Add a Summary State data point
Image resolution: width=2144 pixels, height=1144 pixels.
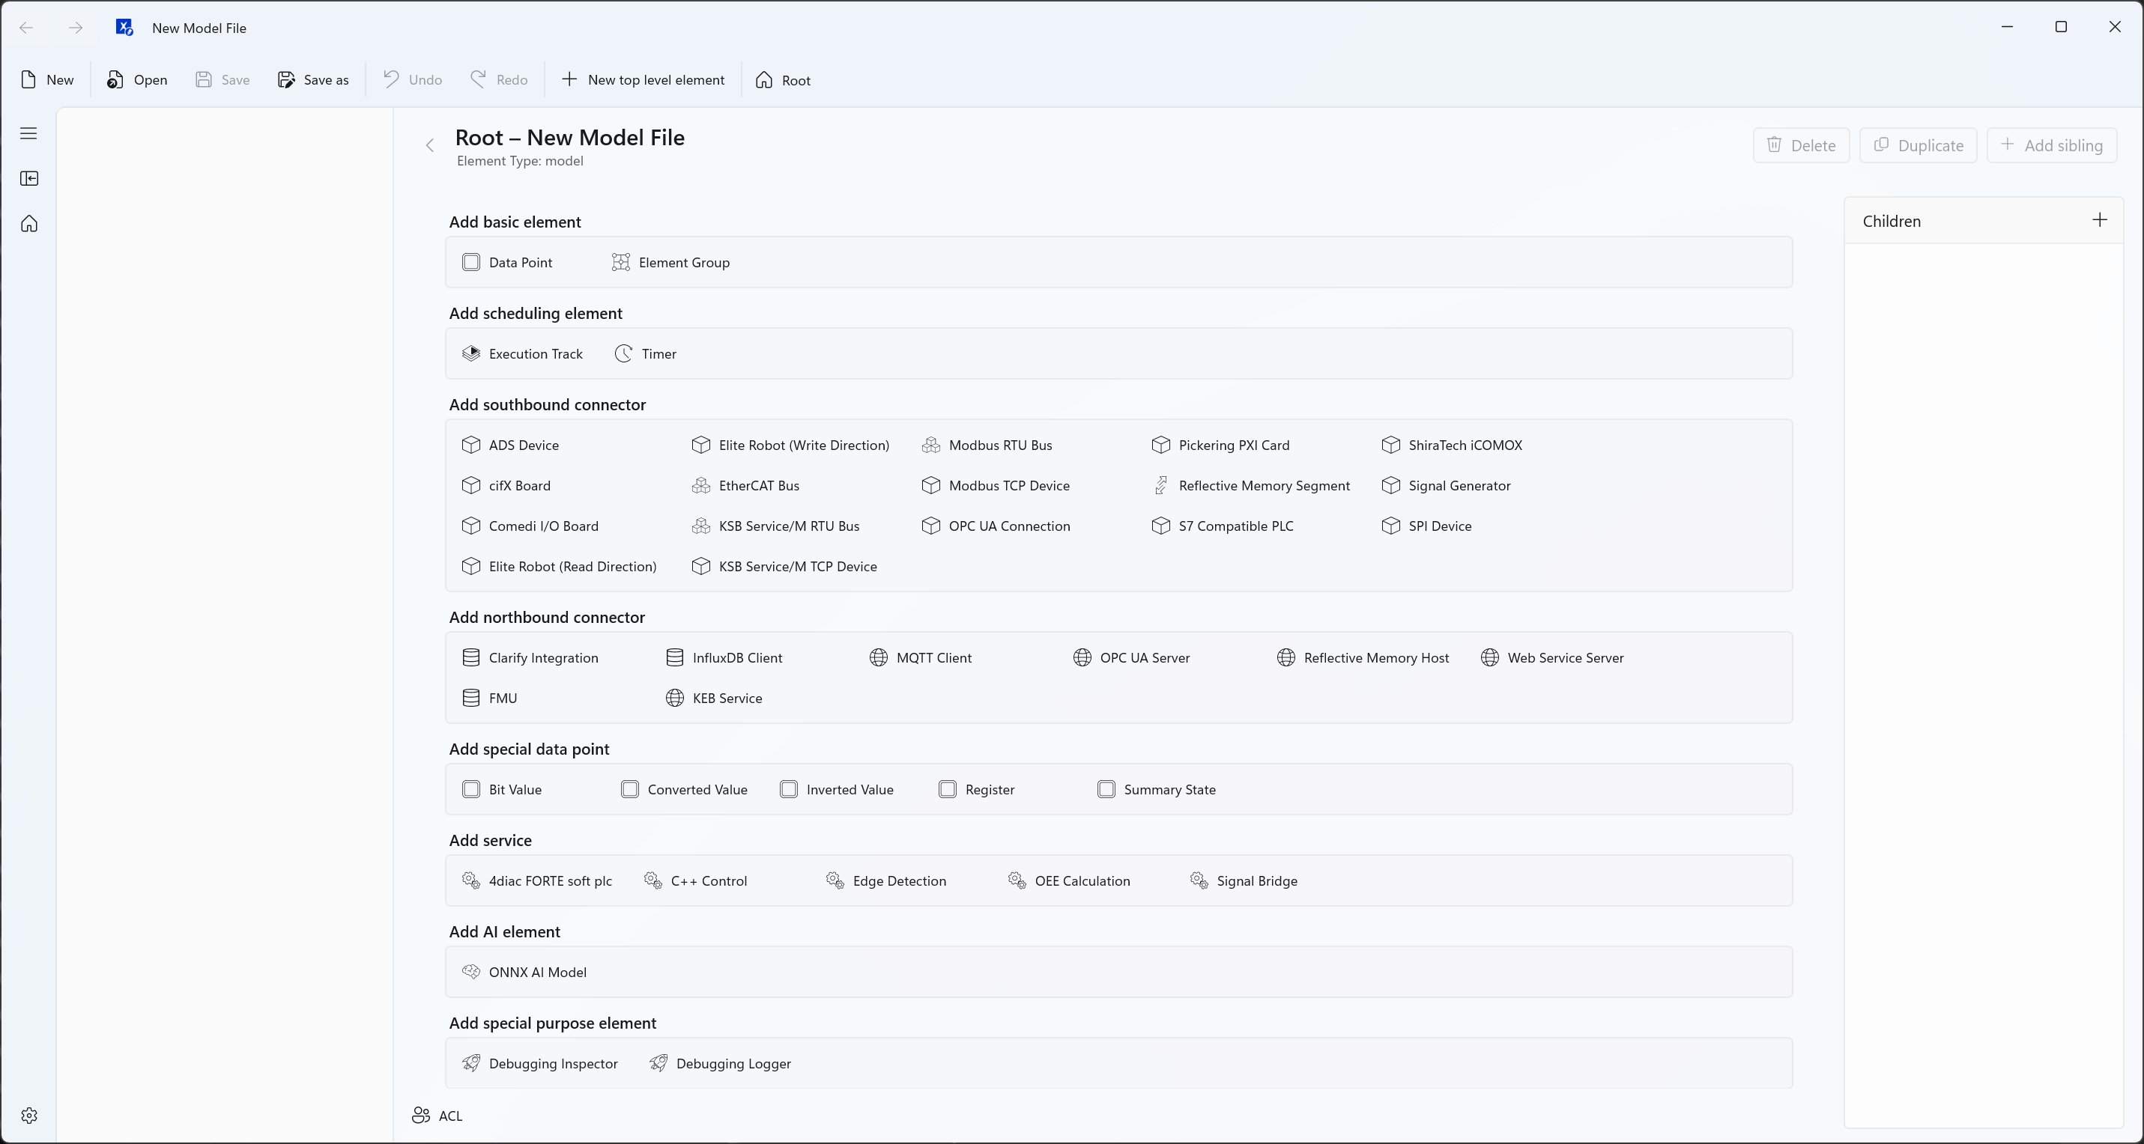[1157, 790]
